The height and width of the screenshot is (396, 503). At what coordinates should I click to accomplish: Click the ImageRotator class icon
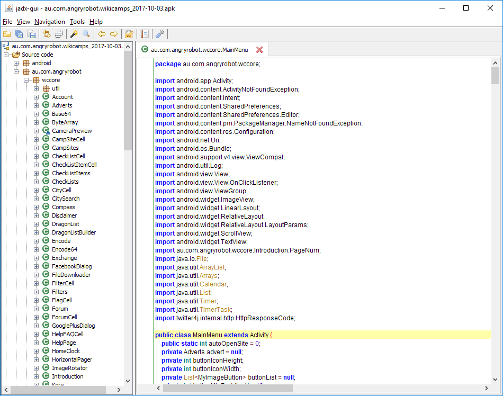pos(46,368)
